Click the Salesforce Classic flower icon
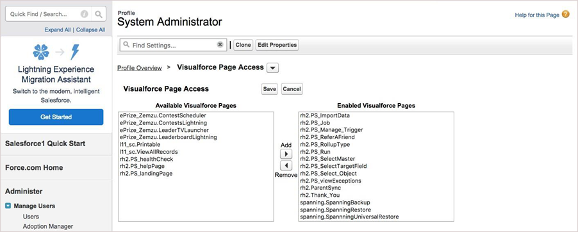The image size is (578, 232). pyautogui.click(x=41, y=52)
